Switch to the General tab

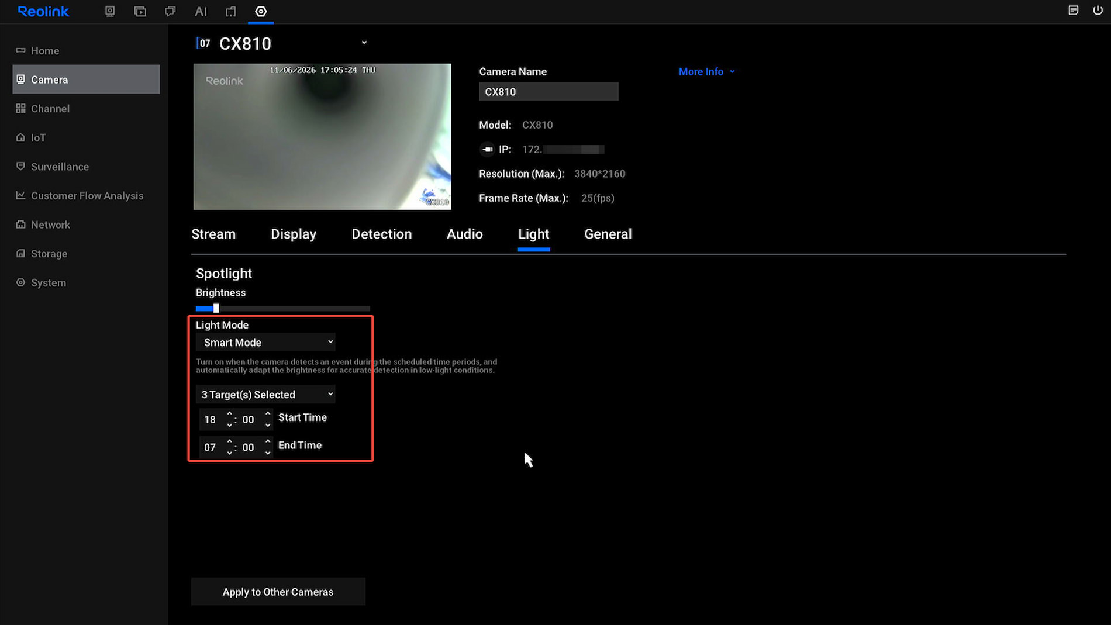(608, 234)
